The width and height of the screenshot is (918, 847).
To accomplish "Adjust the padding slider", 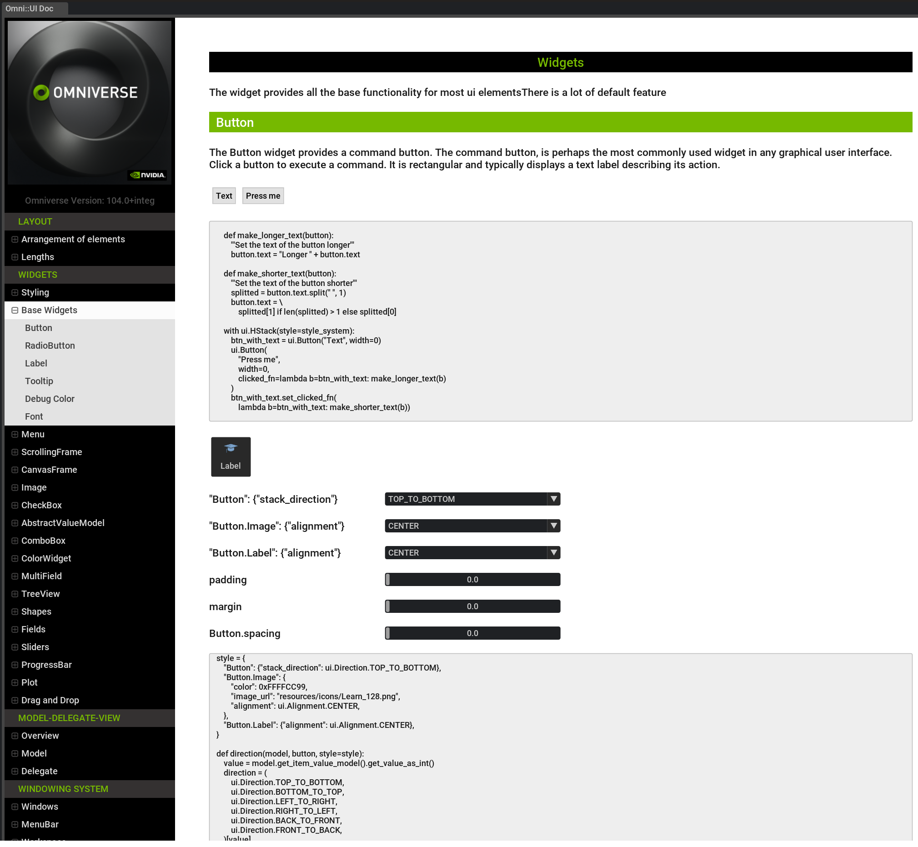I will click(x=472, y=579).
